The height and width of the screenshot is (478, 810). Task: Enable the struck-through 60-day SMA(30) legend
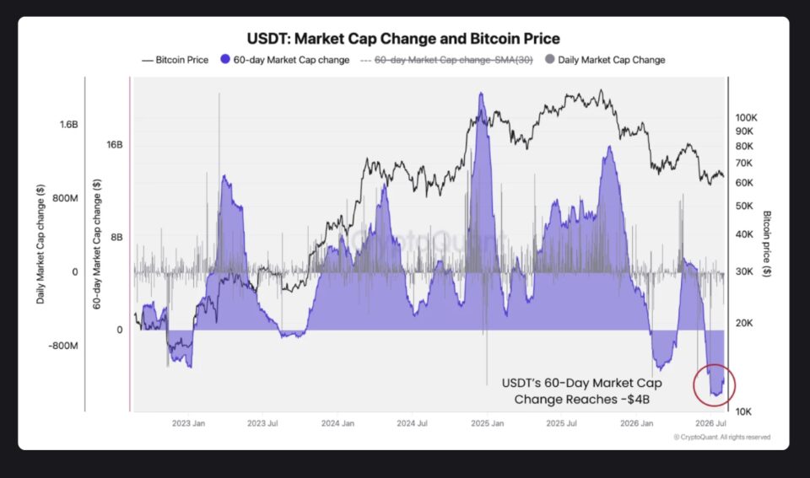click(x=446, y=60)
